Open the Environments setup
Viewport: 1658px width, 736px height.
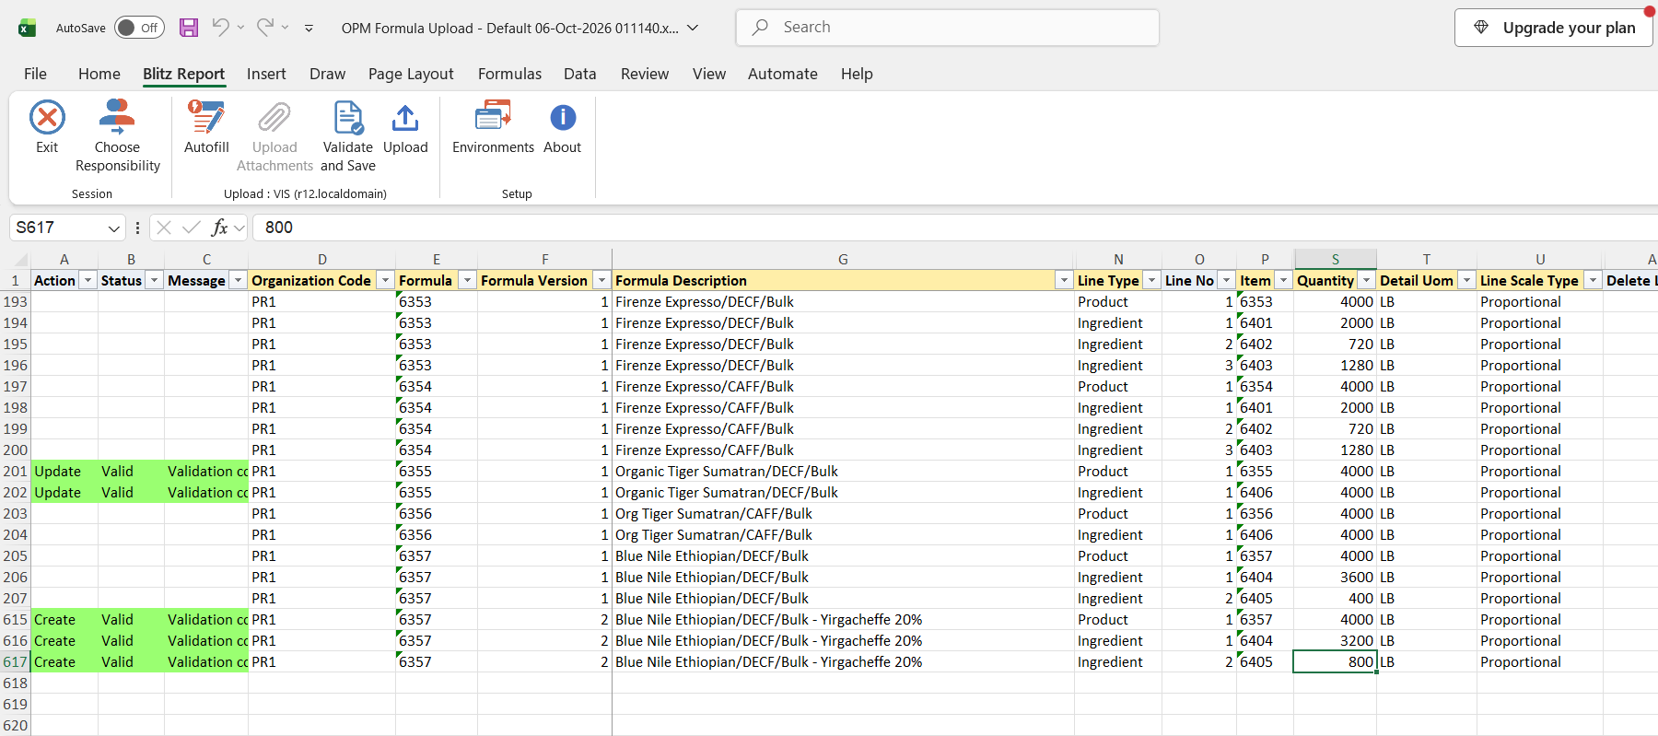coord(493,127)
